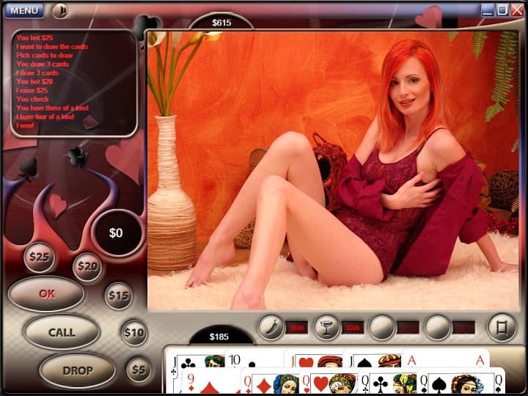Click the CALL button

pos(62,332)
